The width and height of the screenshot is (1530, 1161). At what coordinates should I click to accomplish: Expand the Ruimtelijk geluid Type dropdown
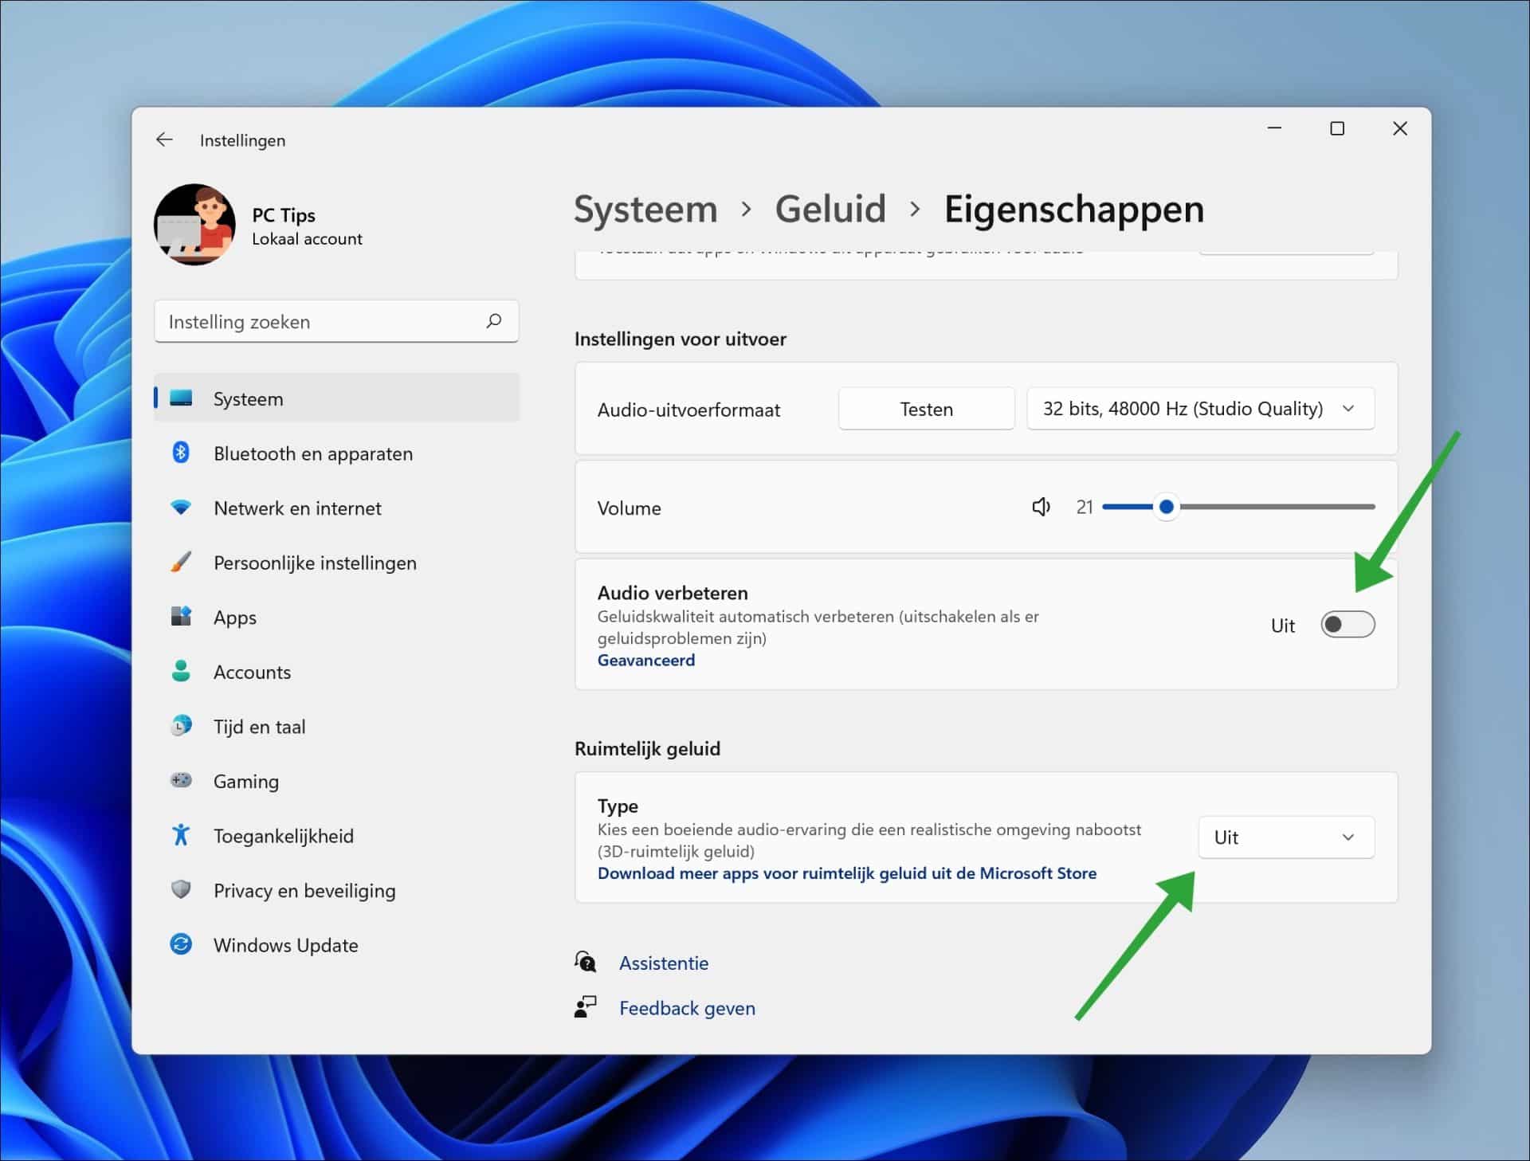(x=1285, y=837)
